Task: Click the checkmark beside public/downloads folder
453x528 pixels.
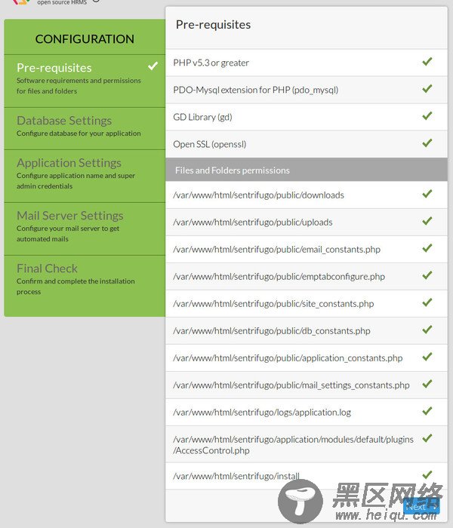Action: [x=427, y=194]
